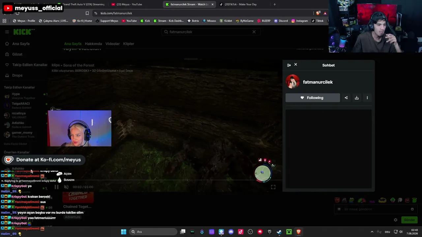Open Epic Games Launcher from taskbar

[x=270, y=232]
